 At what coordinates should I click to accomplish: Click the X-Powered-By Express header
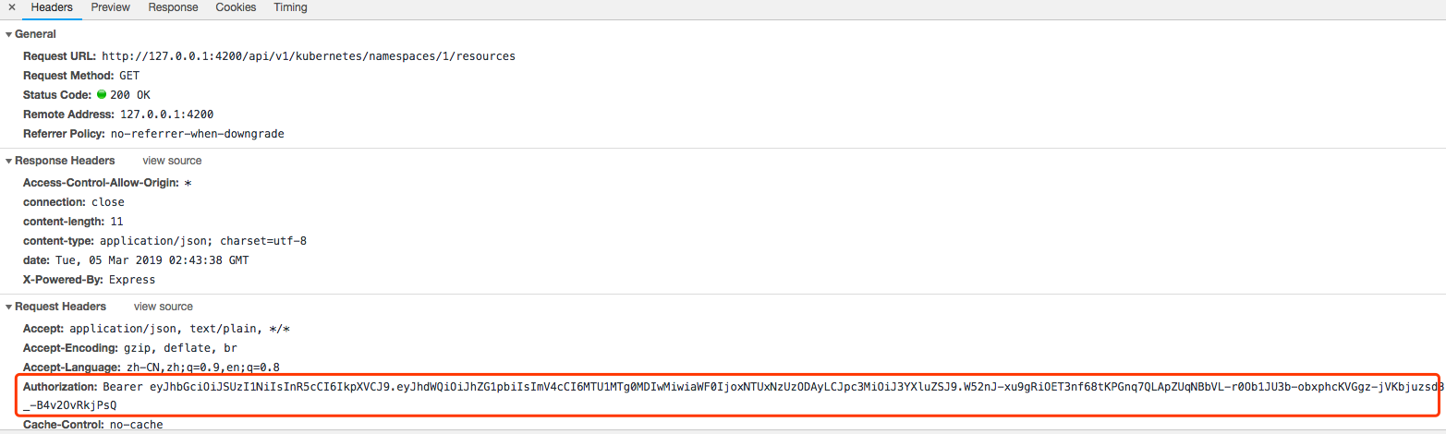coord(89,280)
